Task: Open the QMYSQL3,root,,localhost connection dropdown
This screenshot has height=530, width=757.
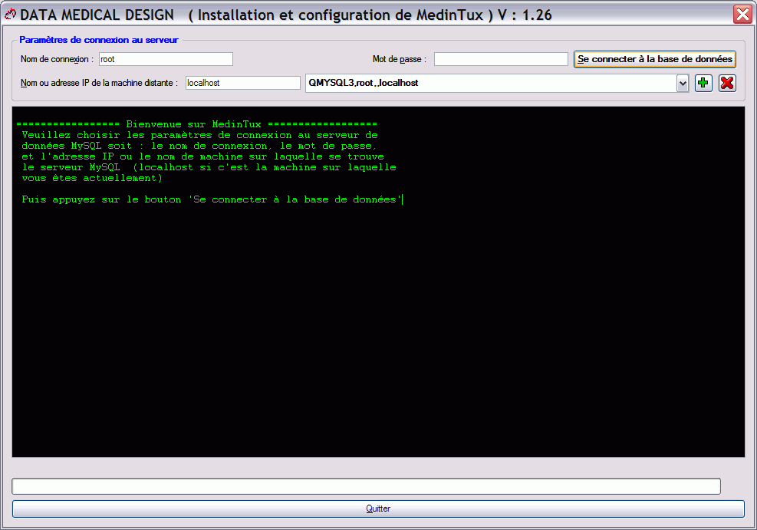Action: pos(682,83)
